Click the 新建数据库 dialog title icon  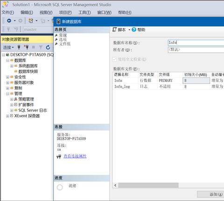click(58, 21)
